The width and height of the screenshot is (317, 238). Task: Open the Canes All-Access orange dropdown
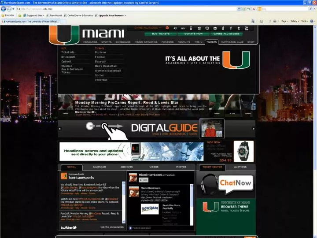tap(147, 28)
